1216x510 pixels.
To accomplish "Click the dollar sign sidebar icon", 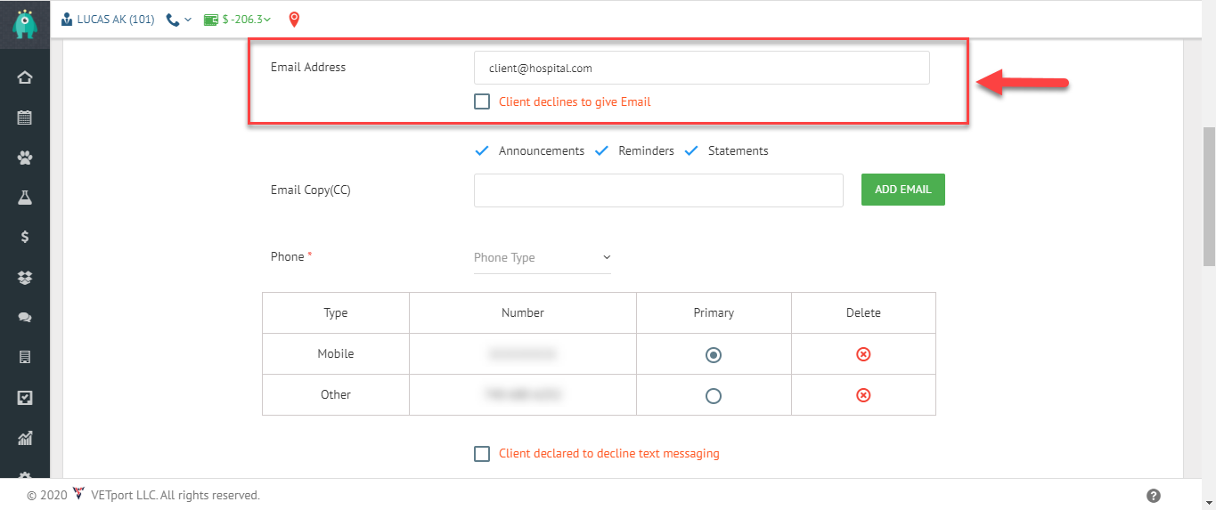I will (25, 237).
